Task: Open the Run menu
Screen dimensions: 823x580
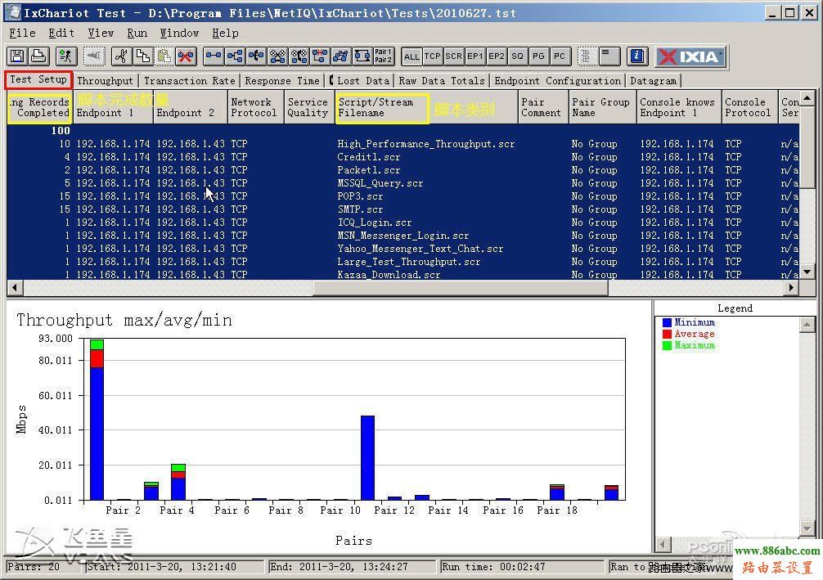Action: coord(137,33)
